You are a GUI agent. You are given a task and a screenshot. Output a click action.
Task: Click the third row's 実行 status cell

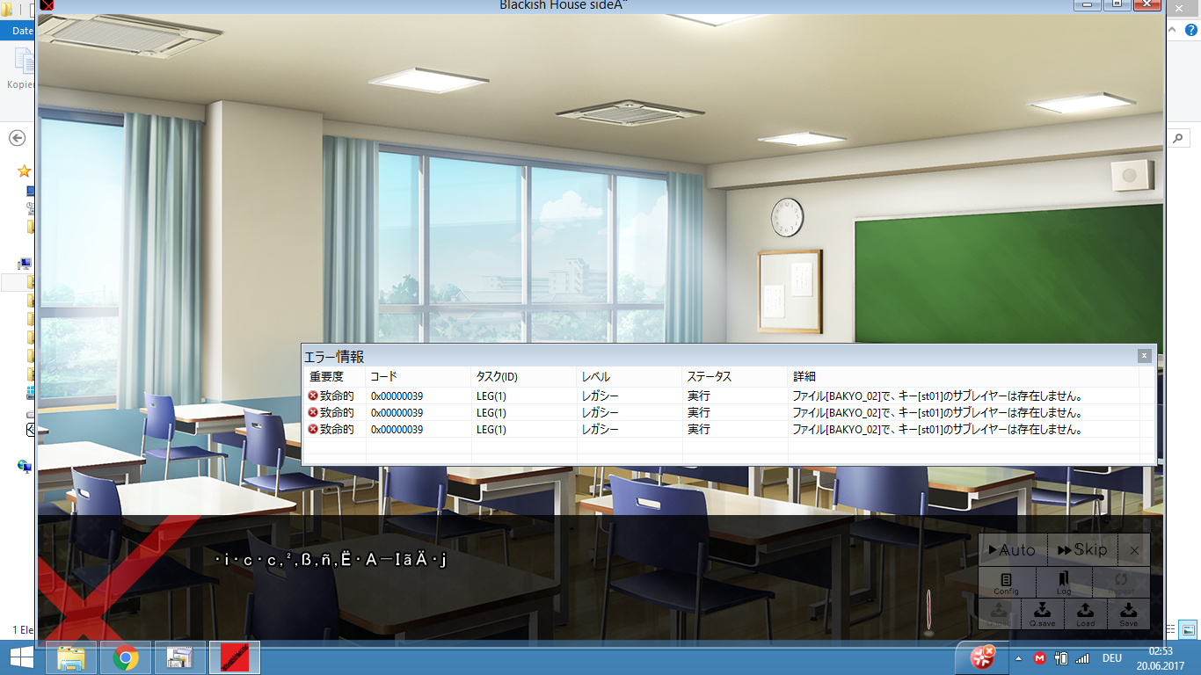pos(699,430)
